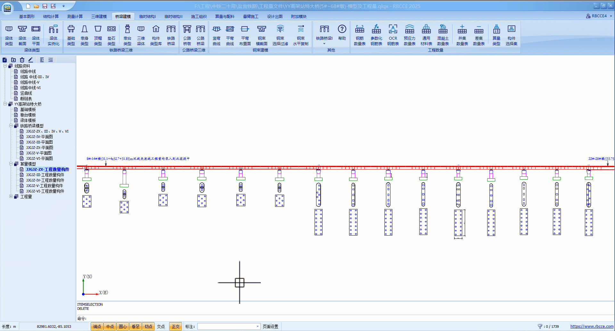This screenshot has width=615, height=331.
Task: Toggle the 交点 intersection snap
Action: tap(161, 327)
